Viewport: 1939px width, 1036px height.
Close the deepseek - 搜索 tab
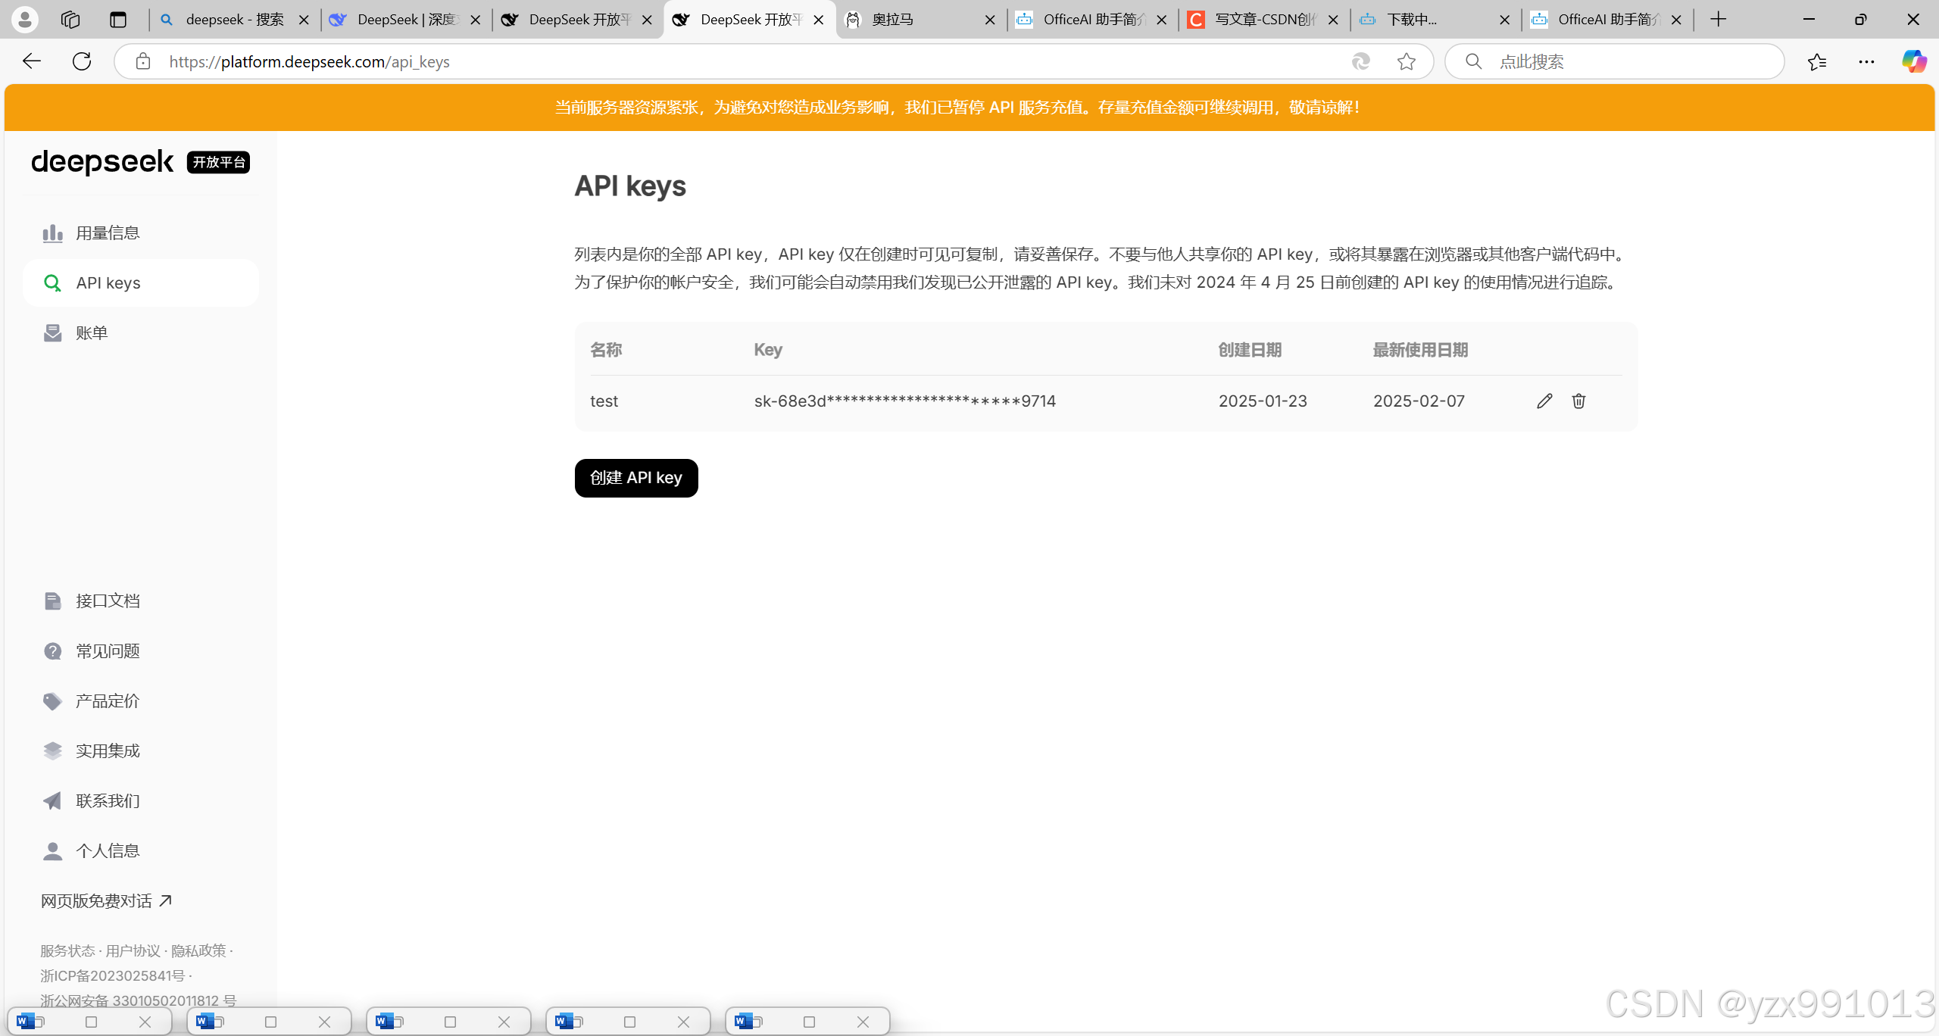click(x=304, y=20)
